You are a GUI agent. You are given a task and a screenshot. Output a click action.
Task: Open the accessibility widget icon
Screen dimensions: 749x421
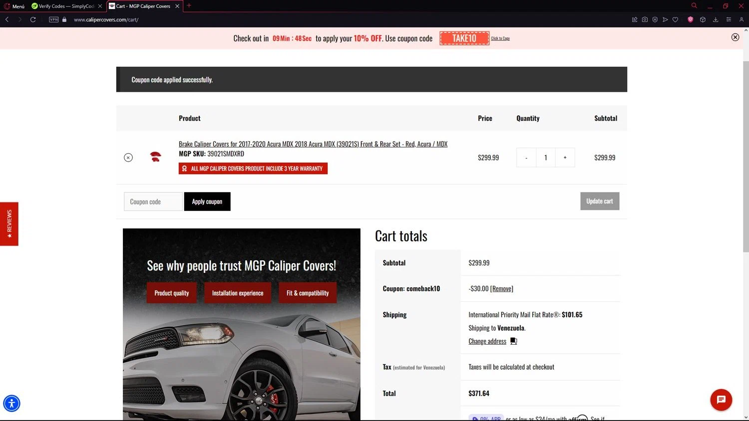coord(11,403)
